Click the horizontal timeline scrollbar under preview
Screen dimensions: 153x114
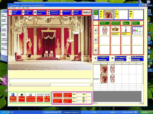tap(50, 85)
